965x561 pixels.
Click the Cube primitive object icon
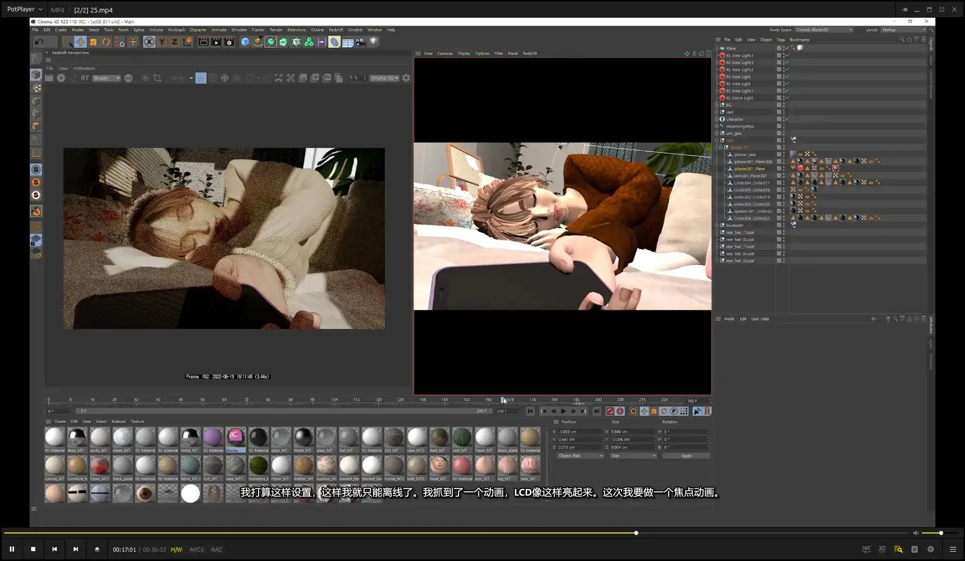pyautogui.click(x=245, y=42)
